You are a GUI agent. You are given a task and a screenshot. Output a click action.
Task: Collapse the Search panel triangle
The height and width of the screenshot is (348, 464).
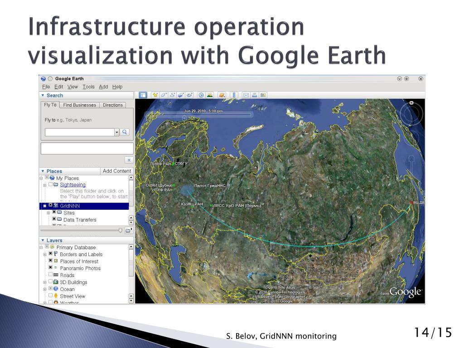[x=43, y=95]
